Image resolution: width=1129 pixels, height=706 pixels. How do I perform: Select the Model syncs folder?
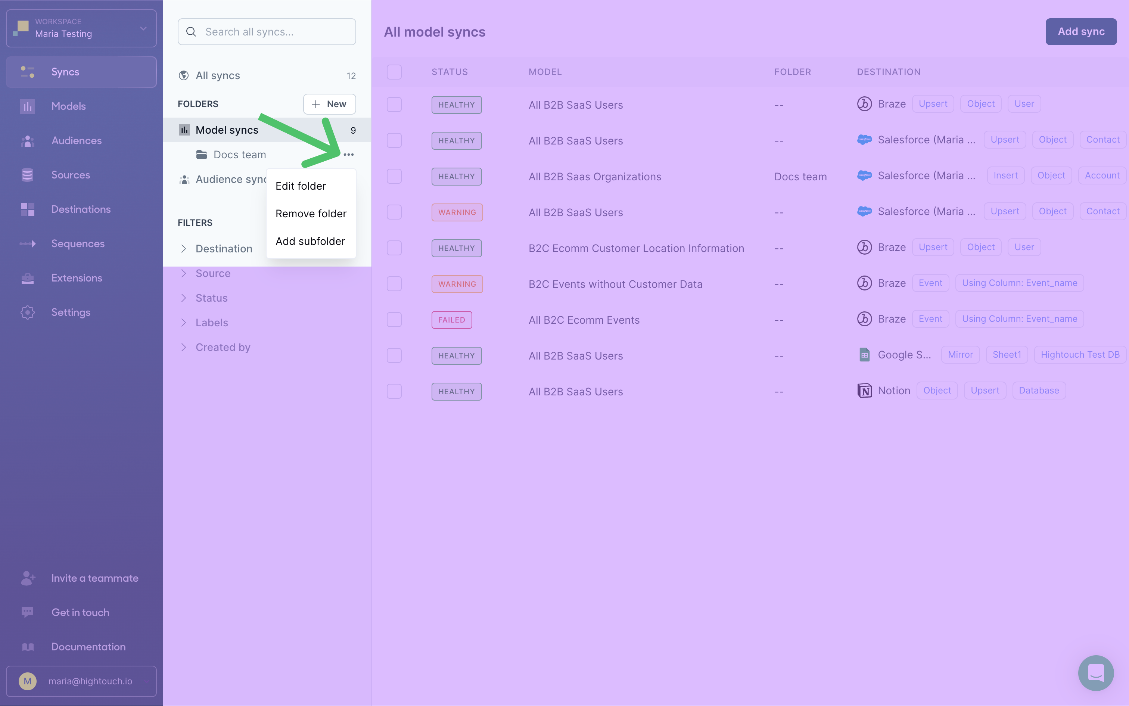[267, 130]
